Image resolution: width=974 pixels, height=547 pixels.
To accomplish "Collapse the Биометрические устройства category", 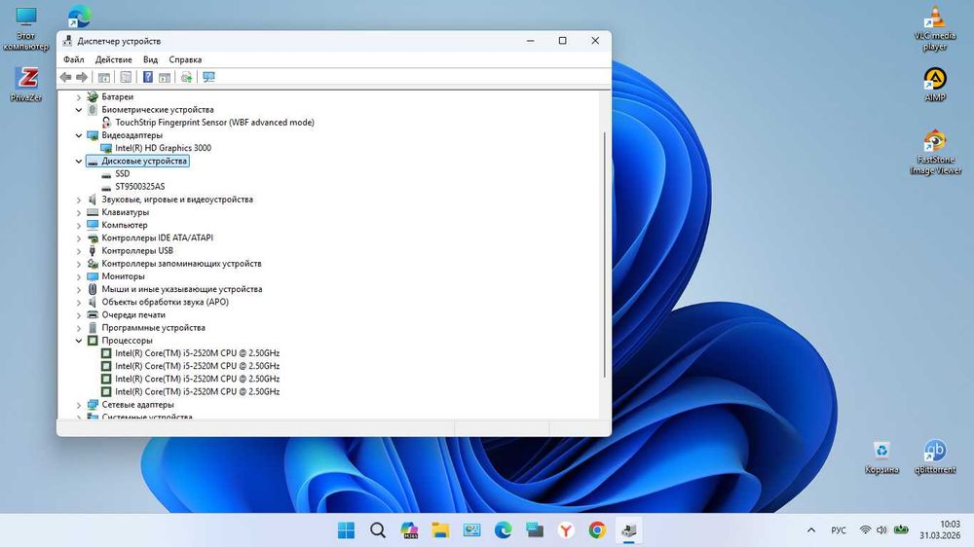I will [x=79, y=110].
